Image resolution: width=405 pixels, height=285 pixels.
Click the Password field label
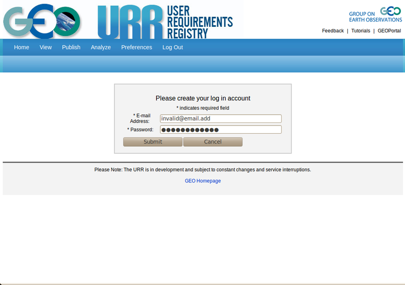tap(140, 130)
